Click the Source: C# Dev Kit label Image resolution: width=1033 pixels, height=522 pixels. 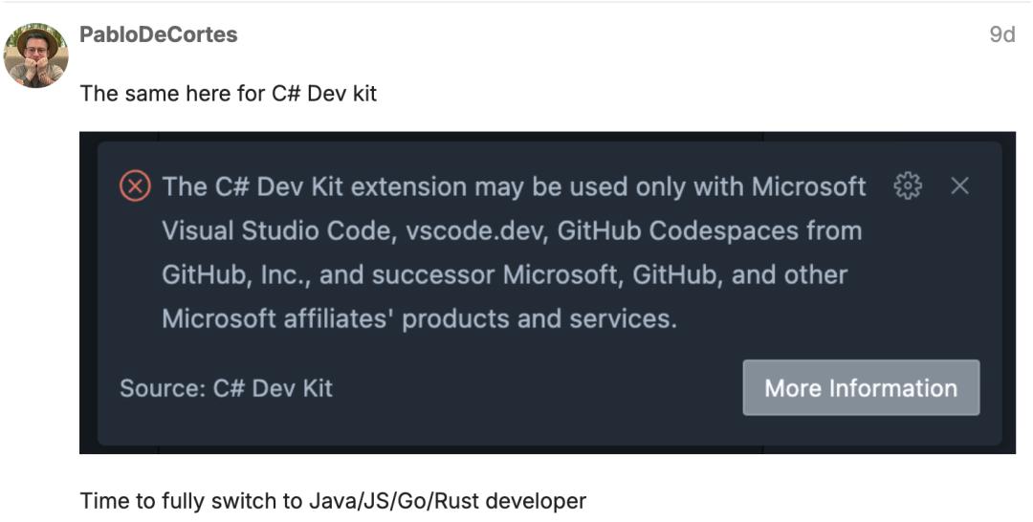(x=226, y=388)
